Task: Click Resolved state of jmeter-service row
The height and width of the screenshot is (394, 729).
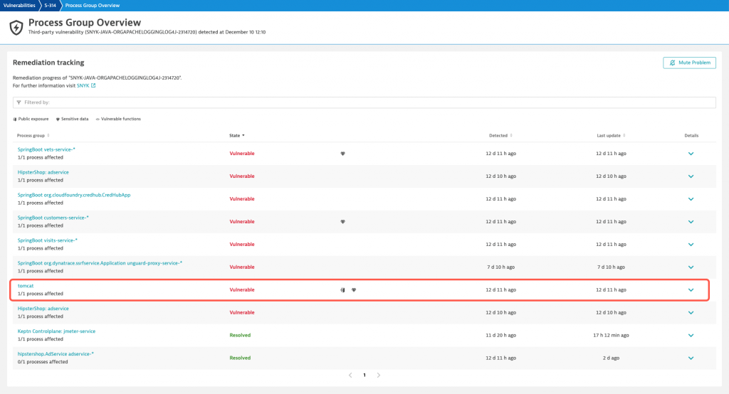Action: [x=240, y=336]
